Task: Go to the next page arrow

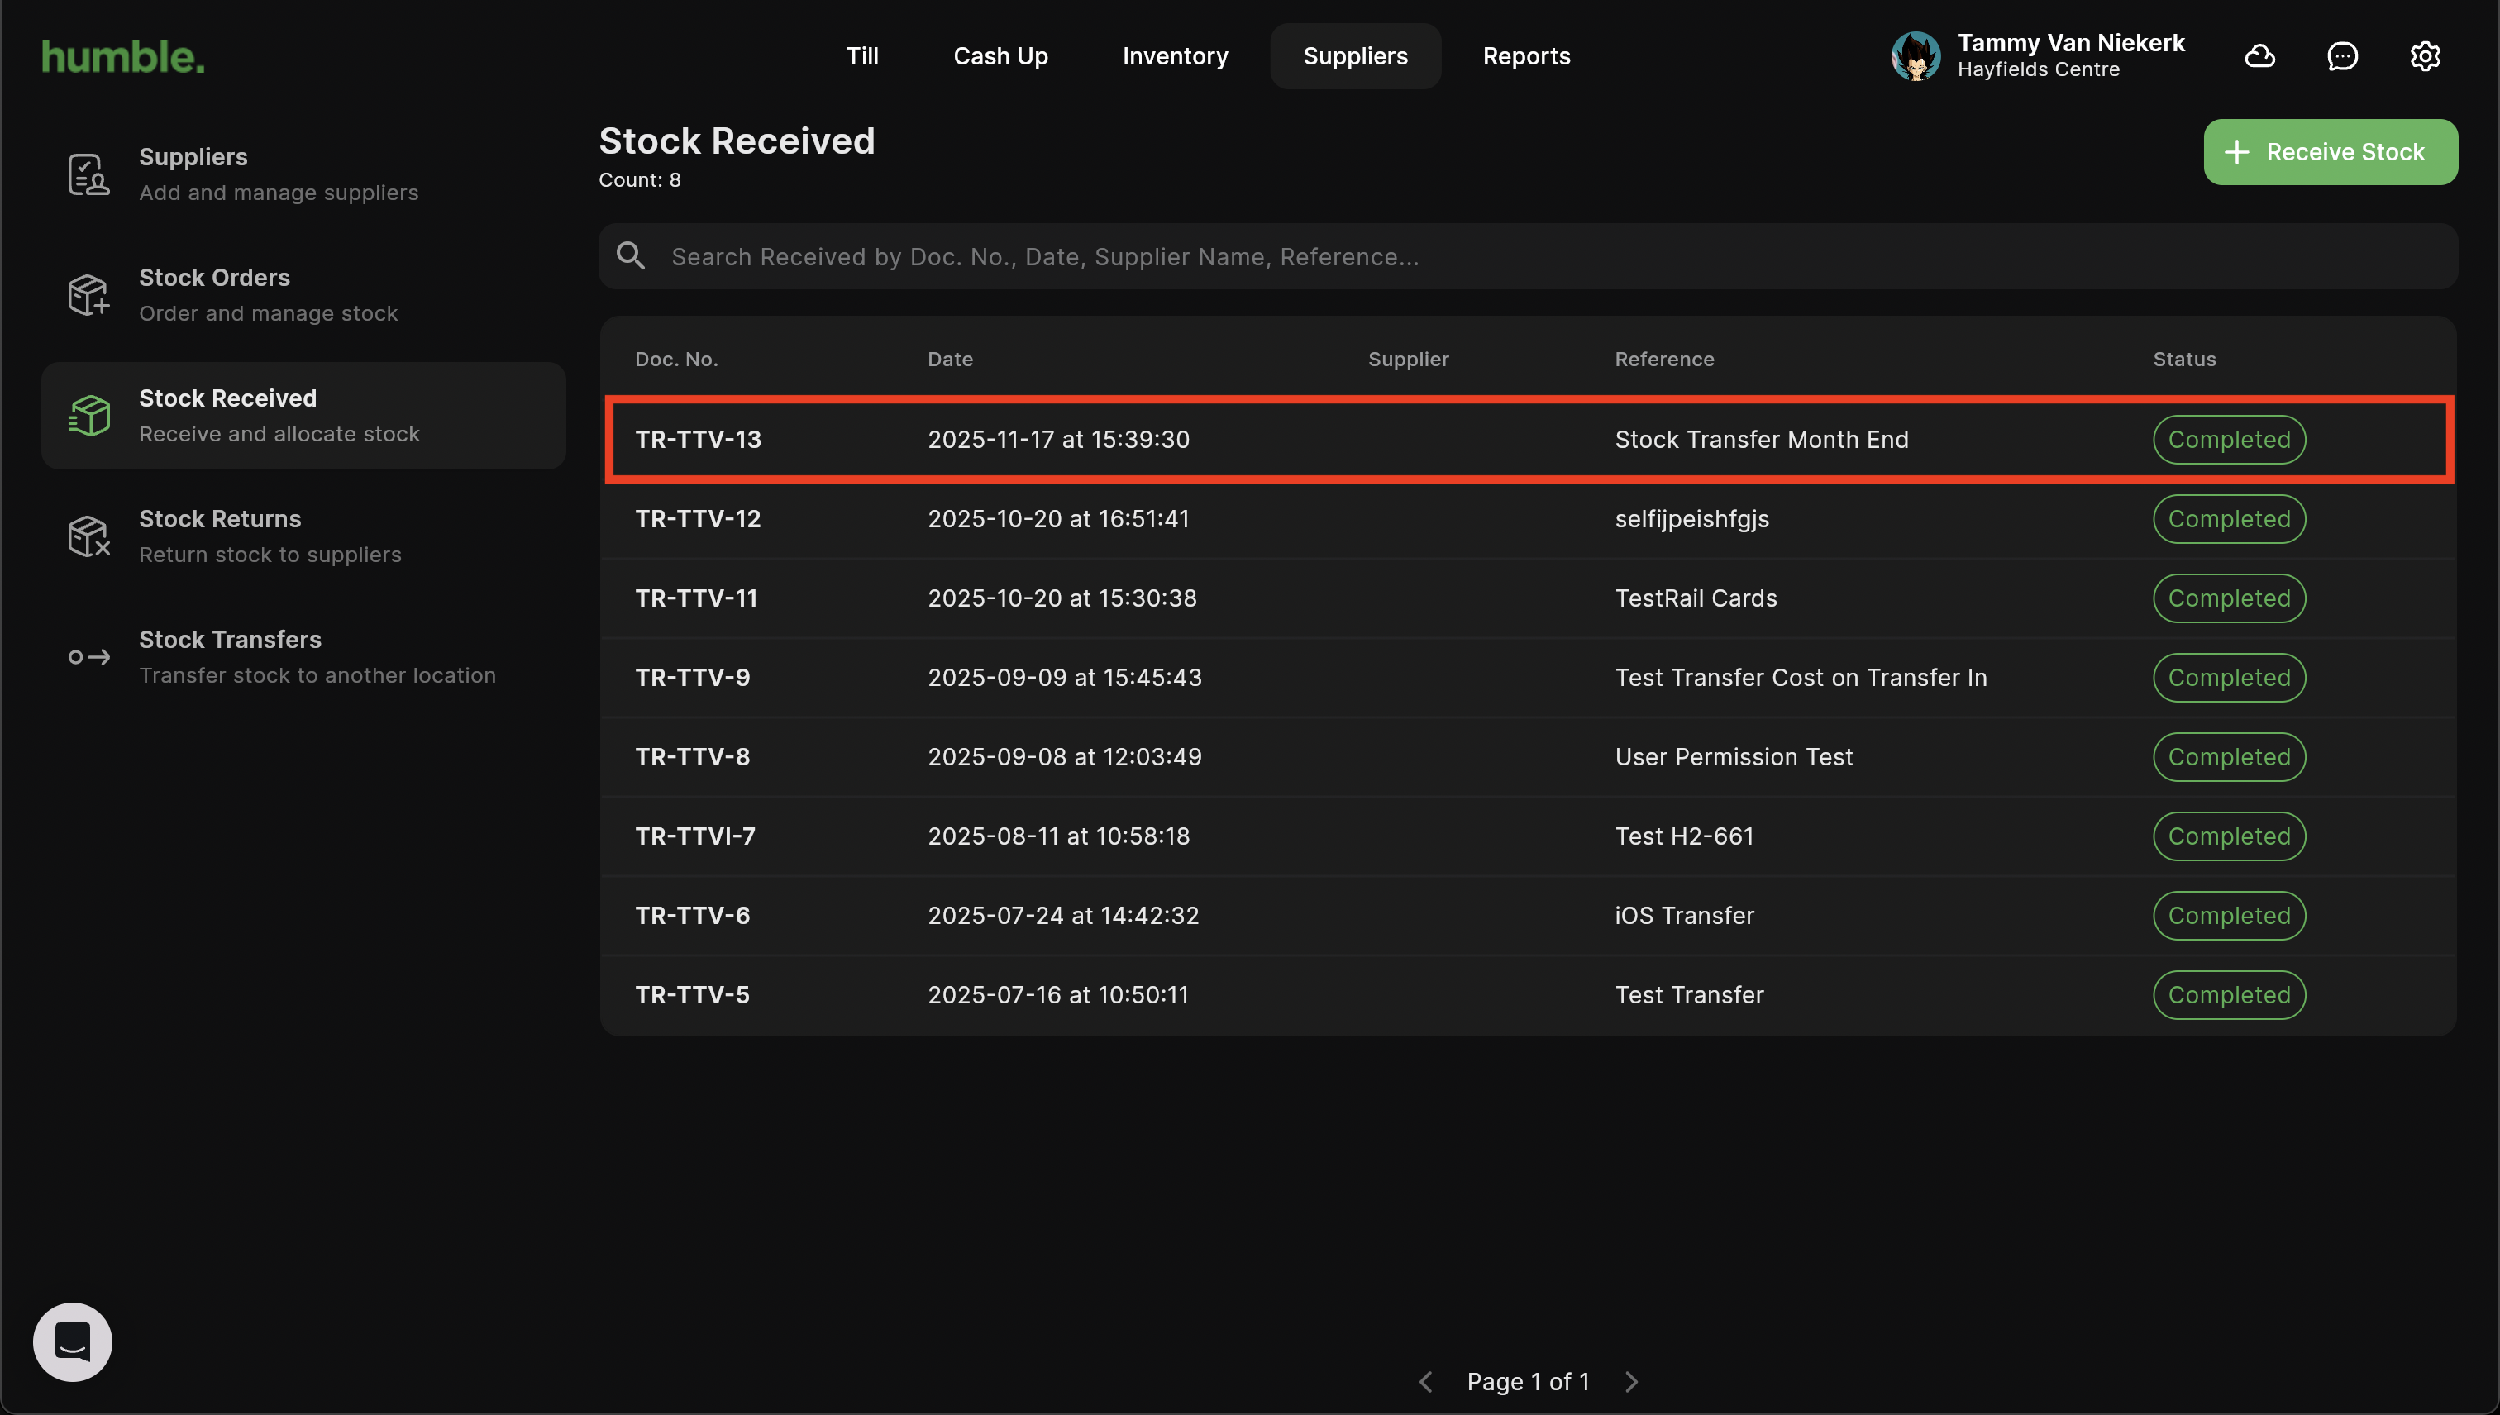Action: pos(1632,1381)
